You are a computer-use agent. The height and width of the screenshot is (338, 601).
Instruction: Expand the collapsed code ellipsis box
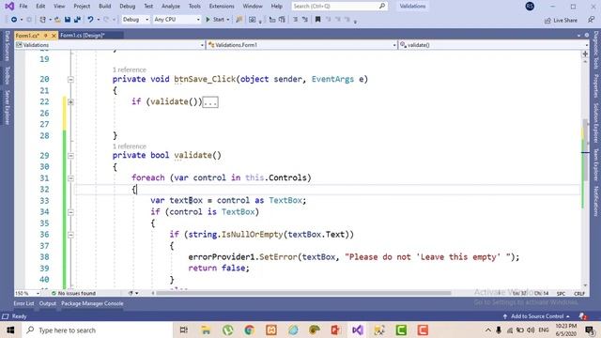(210, 102)
